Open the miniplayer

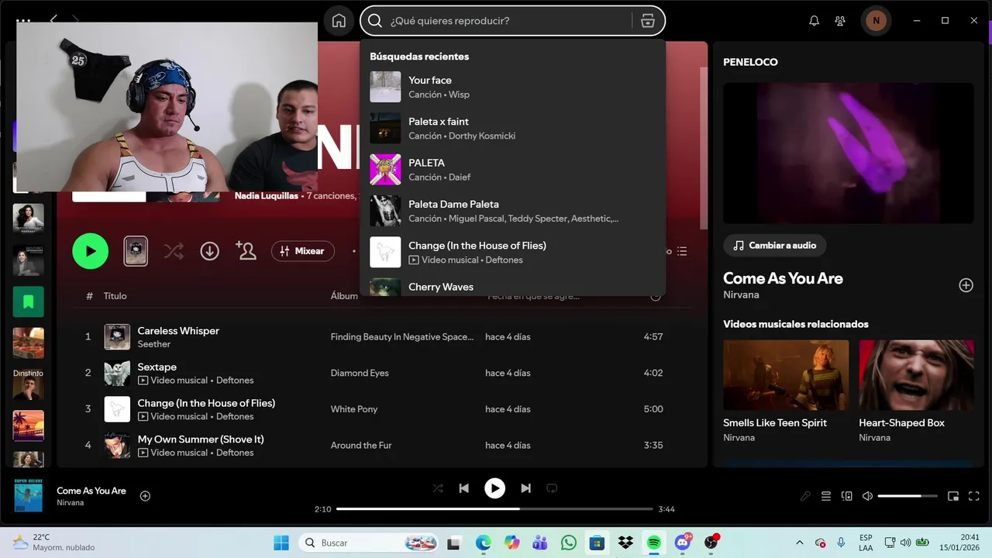point(953,496)
